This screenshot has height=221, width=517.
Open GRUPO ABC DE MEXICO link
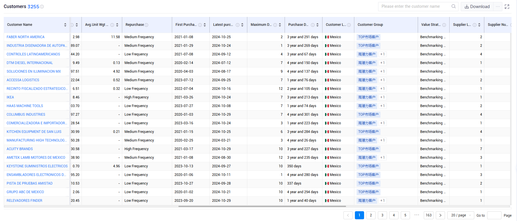(25, 192)
